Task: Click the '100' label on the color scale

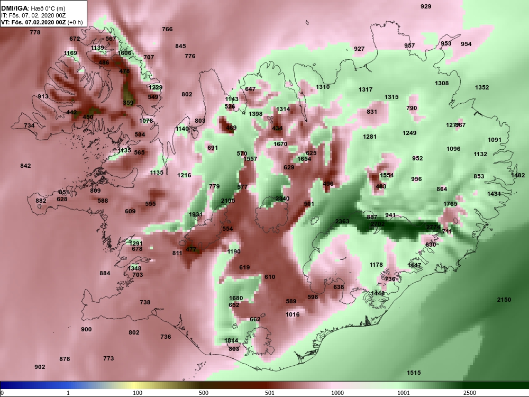Action: 138,393
